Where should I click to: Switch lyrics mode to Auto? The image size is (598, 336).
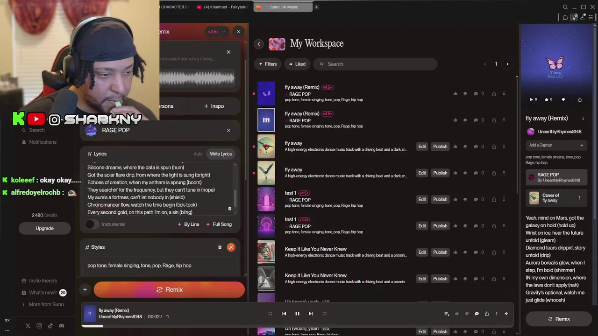(x=198, y=154)
